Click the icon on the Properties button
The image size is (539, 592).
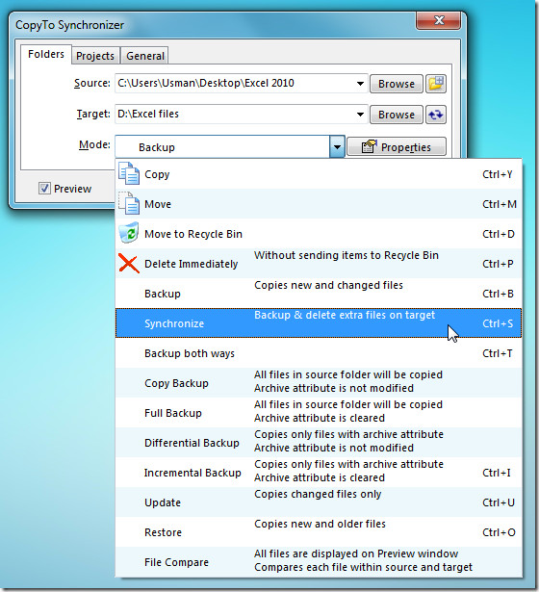point(370,146)
